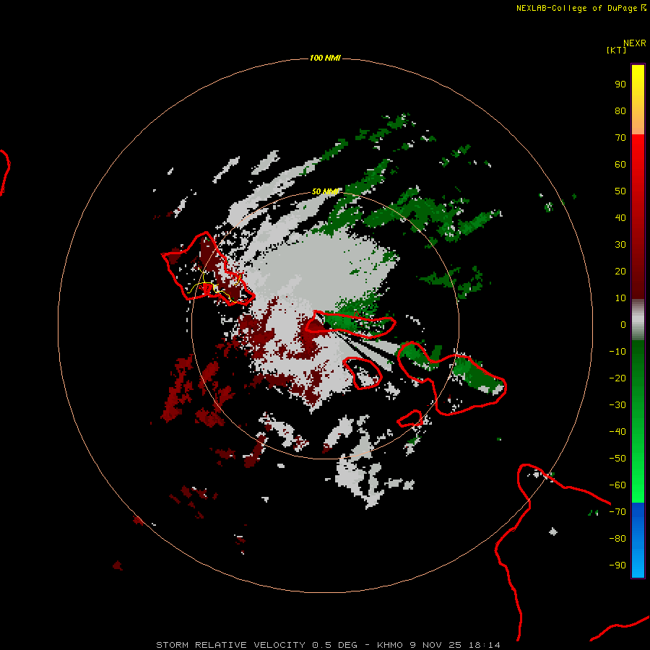
Task: Click the 0 value on the velocity scale
Action: click(x=623, y=325)
